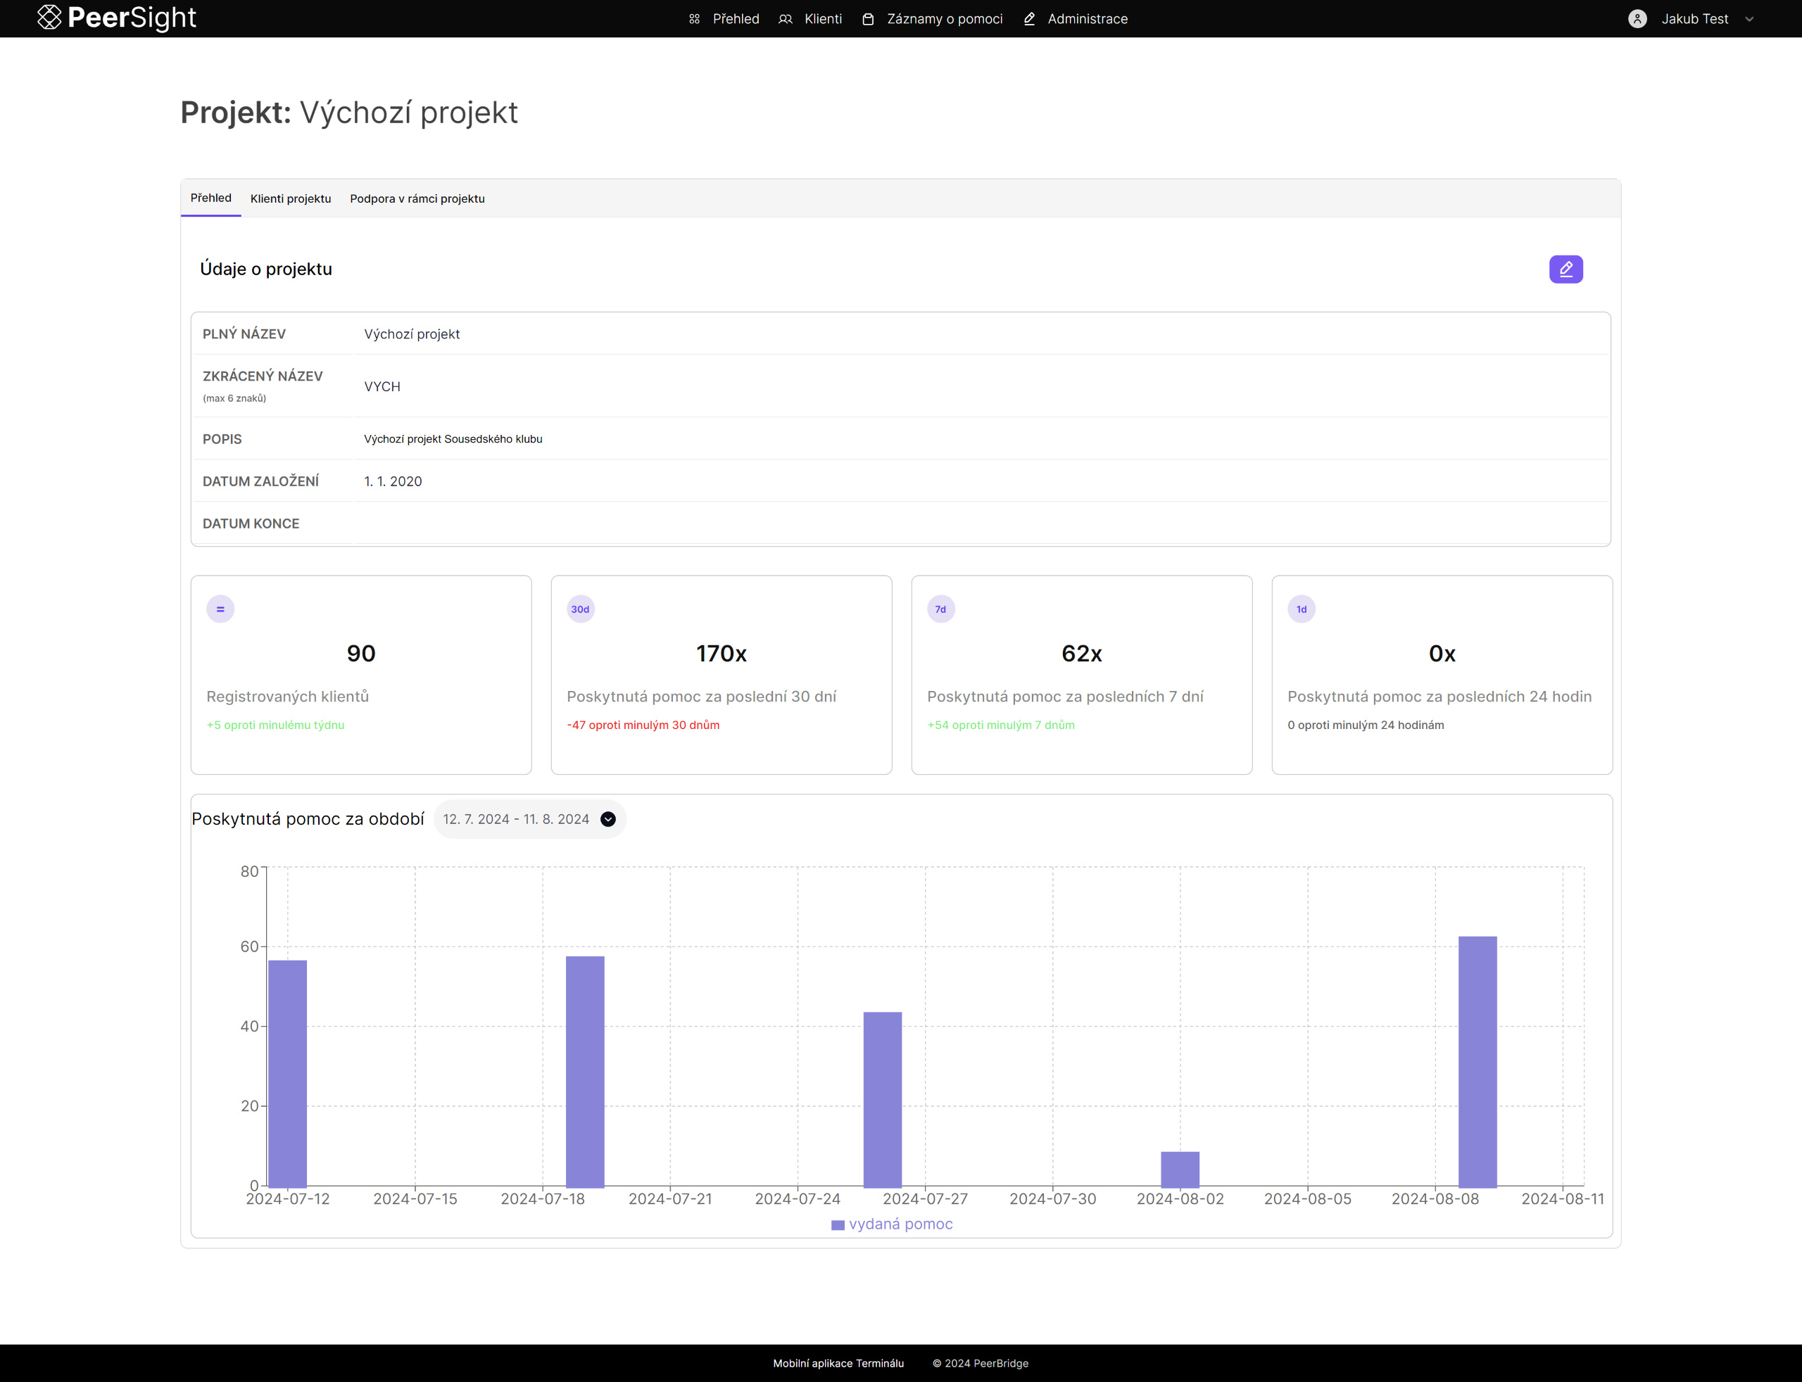Click the Záznamy o pomoci calendar icon
Screen dimensions: 1802x1382
[867, 19]
